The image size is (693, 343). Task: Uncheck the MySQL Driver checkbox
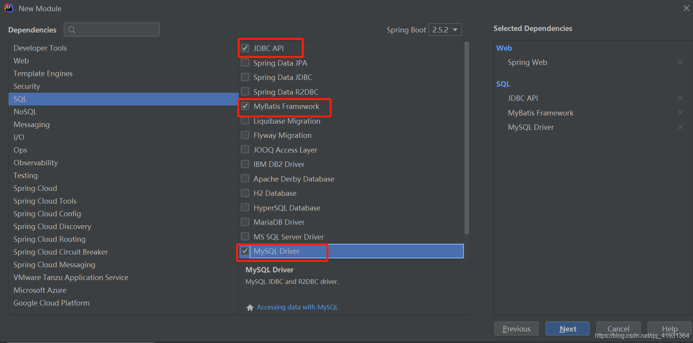pyautogui.click(x=245, y=251)
